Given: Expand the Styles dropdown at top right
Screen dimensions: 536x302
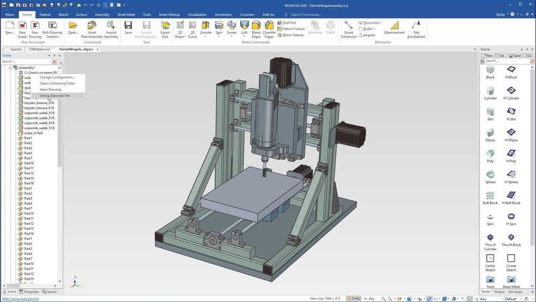Looking at the screenshot, I should 502,14.
